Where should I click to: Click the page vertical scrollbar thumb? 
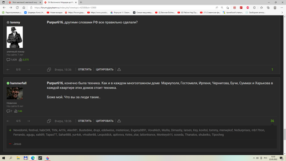284,134
